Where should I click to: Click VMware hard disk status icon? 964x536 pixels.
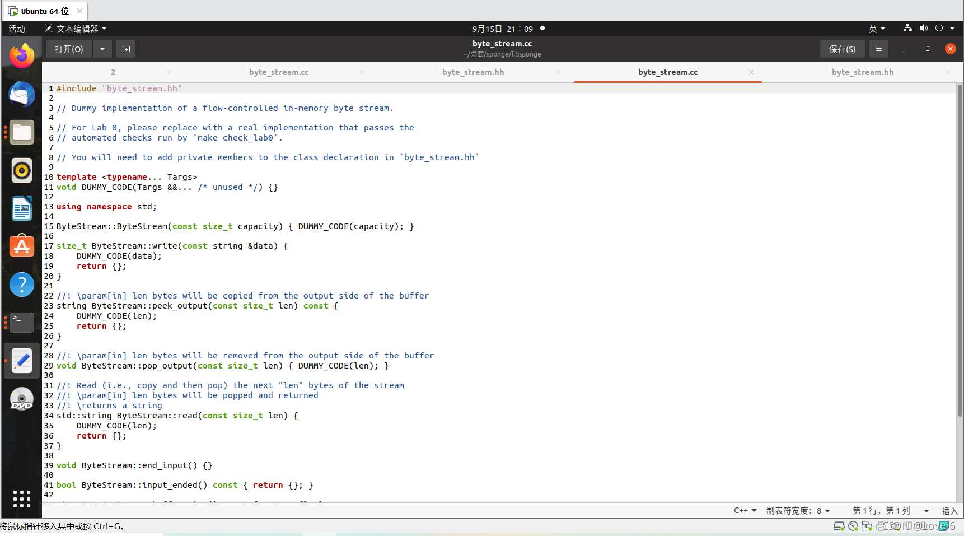click(839, 526)
